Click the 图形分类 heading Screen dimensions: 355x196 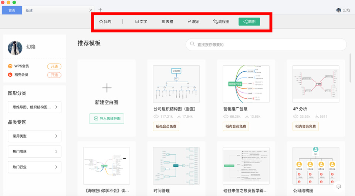coord(17,93)
